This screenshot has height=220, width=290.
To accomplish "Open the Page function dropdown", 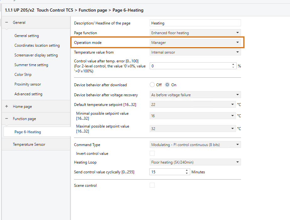I will click(x=195, y=33).
